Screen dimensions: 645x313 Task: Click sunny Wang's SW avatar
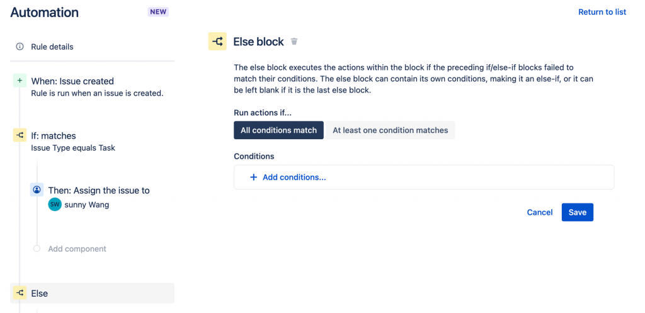pos(55,204)
